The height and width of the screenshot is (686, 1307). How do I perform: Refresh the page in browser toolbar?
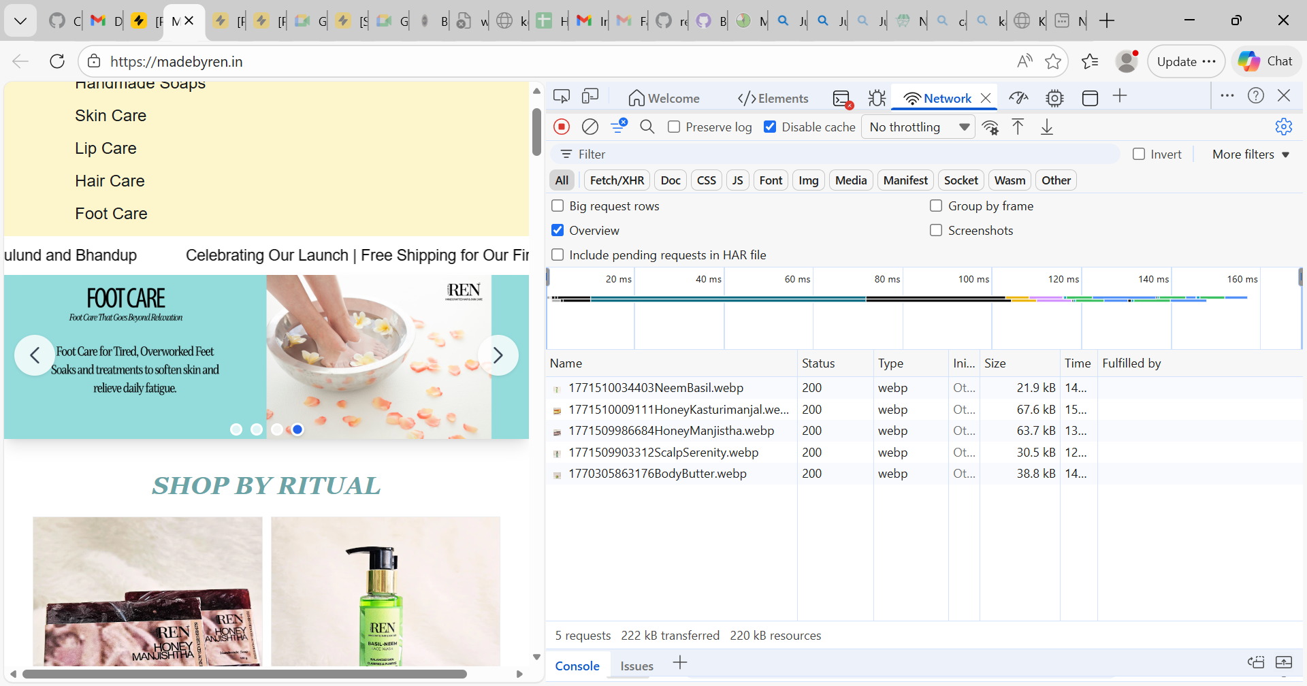(57, 61)
